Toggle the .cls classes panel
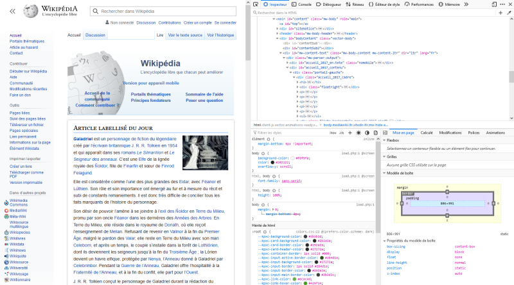The image size is (514, 285). (x=342, y=133)
